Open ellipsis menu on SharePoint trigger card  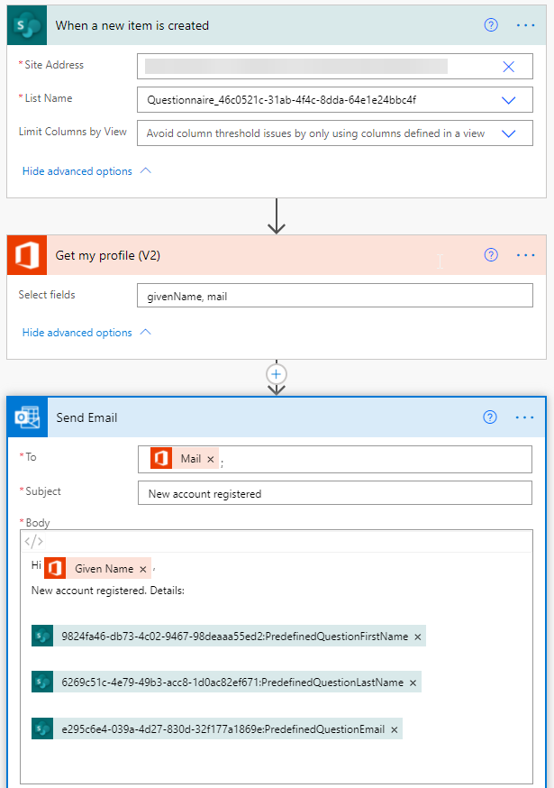(x=525, y=25)
